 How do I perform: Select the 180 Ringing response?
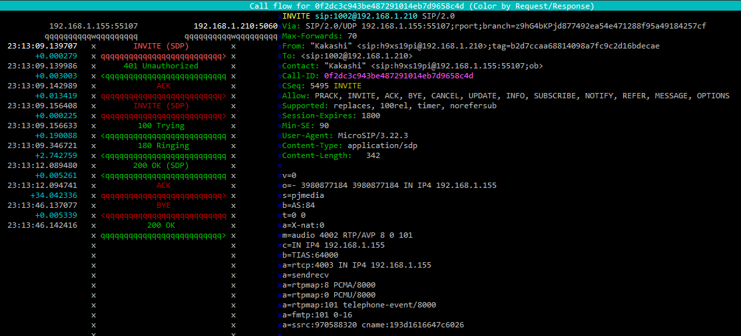click(x=163, y=146)
